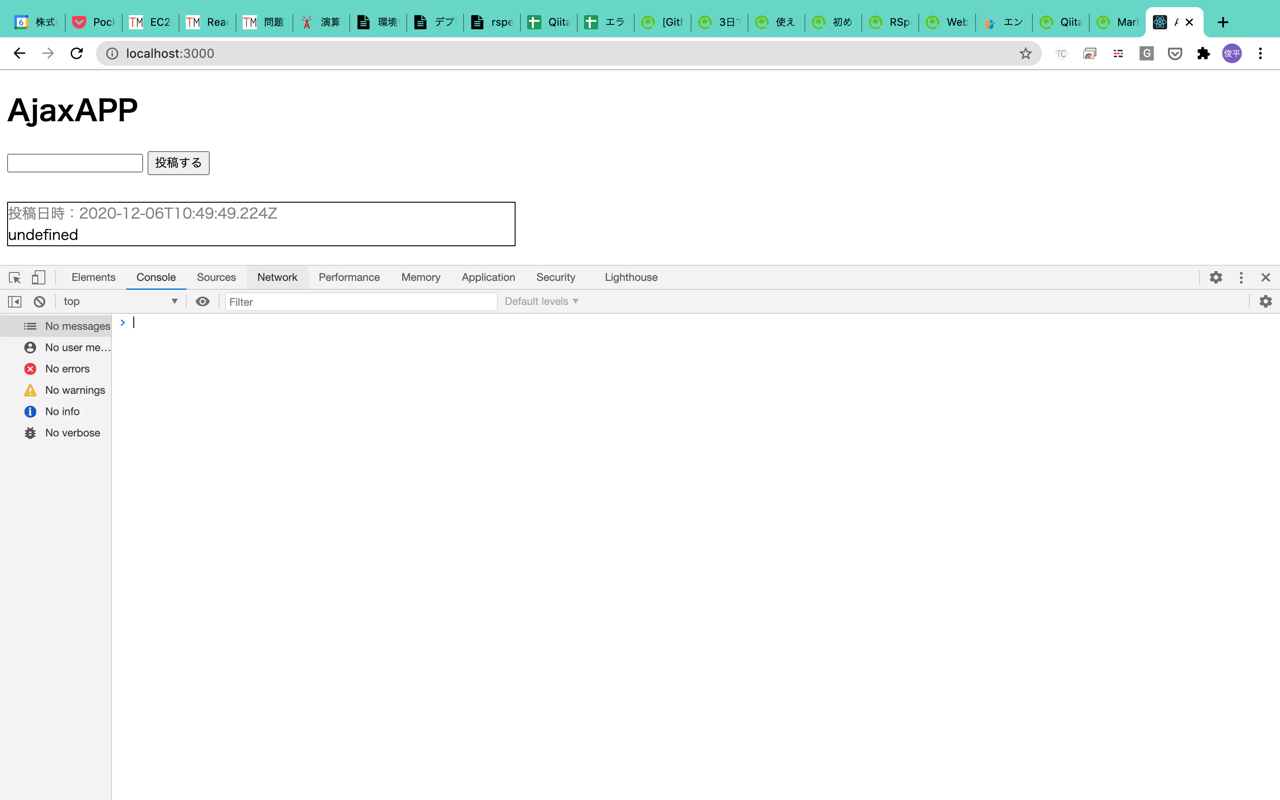Image resolution: width=1280 pixels, height=800 pixels.
Task: Click the live expression eye icon
Action: point(203,302)
